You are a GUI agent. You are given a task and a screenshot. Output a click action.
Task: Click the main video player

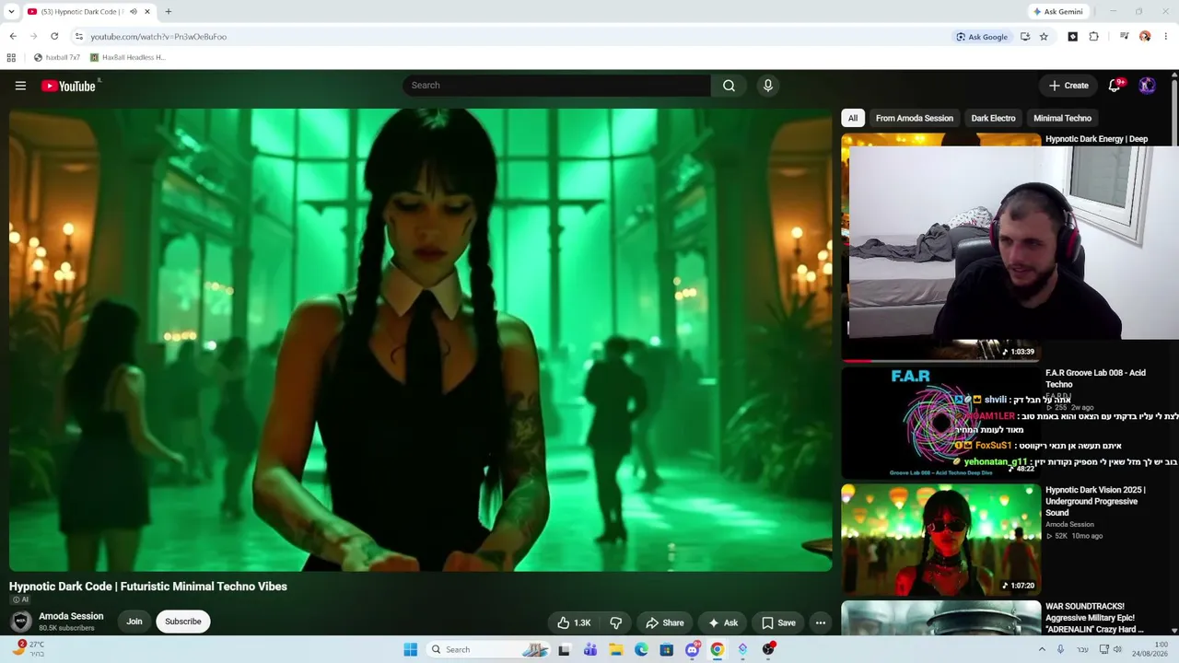pos(421,340)
